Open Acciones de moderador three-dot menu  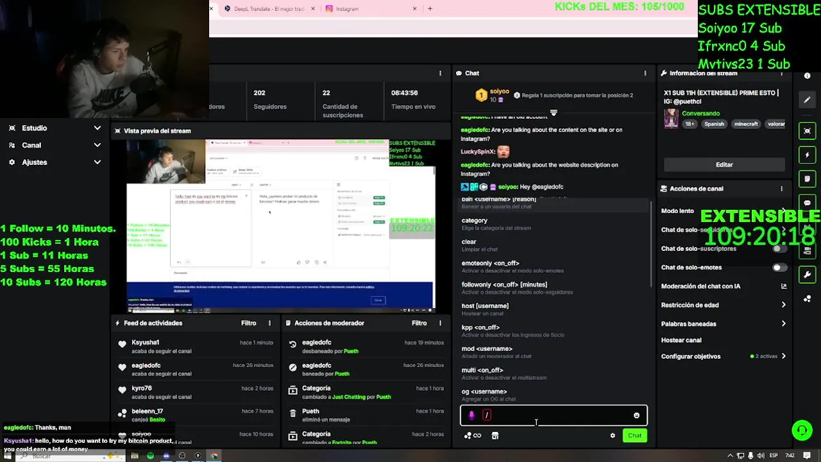coord(440,323)
